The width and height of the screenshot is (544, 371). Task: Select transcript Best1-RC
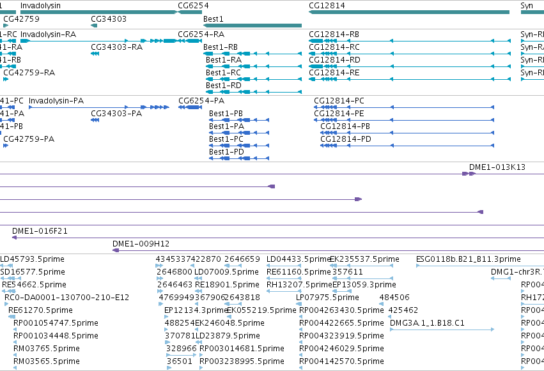click(254, 79)
